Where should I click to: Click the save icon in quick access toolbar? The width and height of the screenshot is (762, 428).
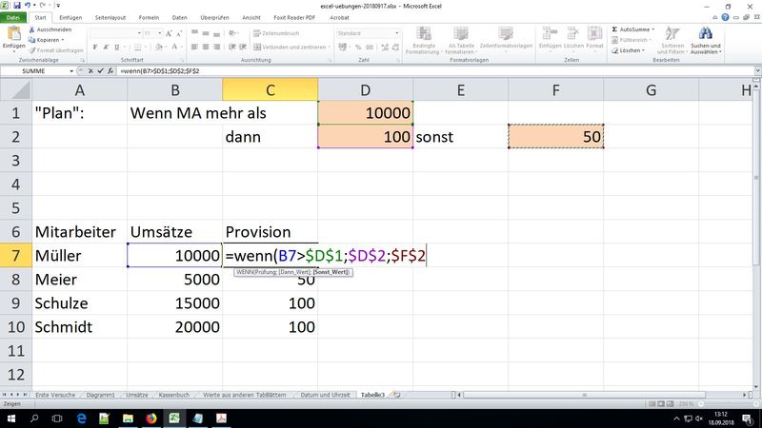pyautogui.click(x=18, y=6)
